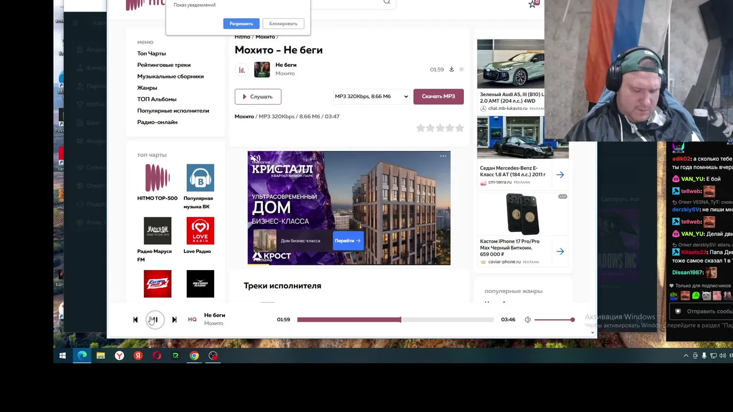
Task: Click the cm-terra.ru ad link
Action: [500, 183]
